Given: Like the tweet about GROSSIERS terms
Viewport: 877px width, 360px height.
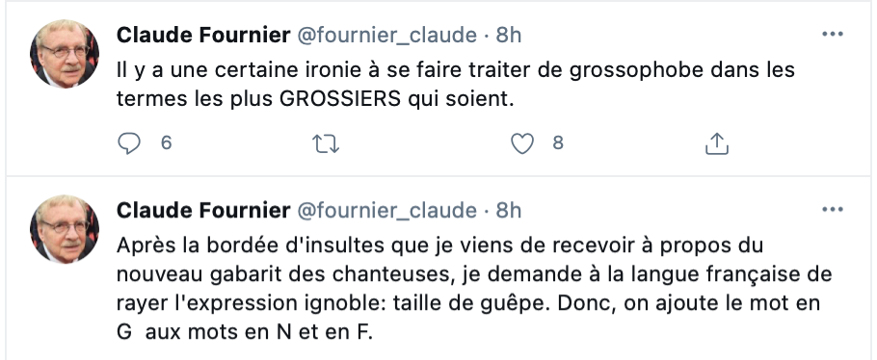Looking at the screenshot, I should point(522,144).
